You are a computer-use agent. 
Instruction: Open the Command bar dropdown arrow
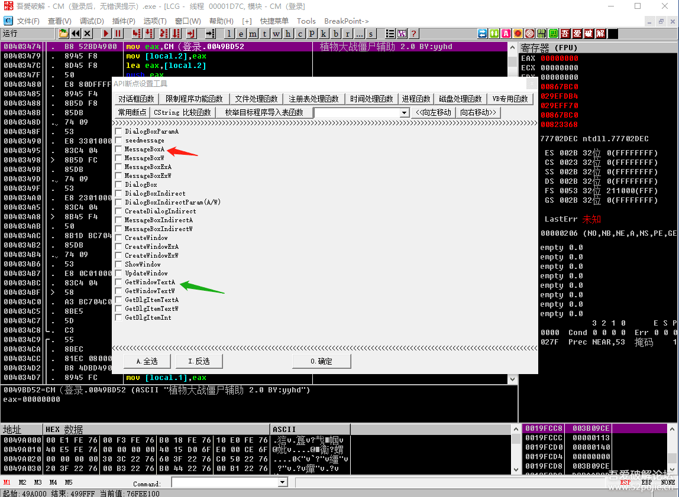click(282, 483)
